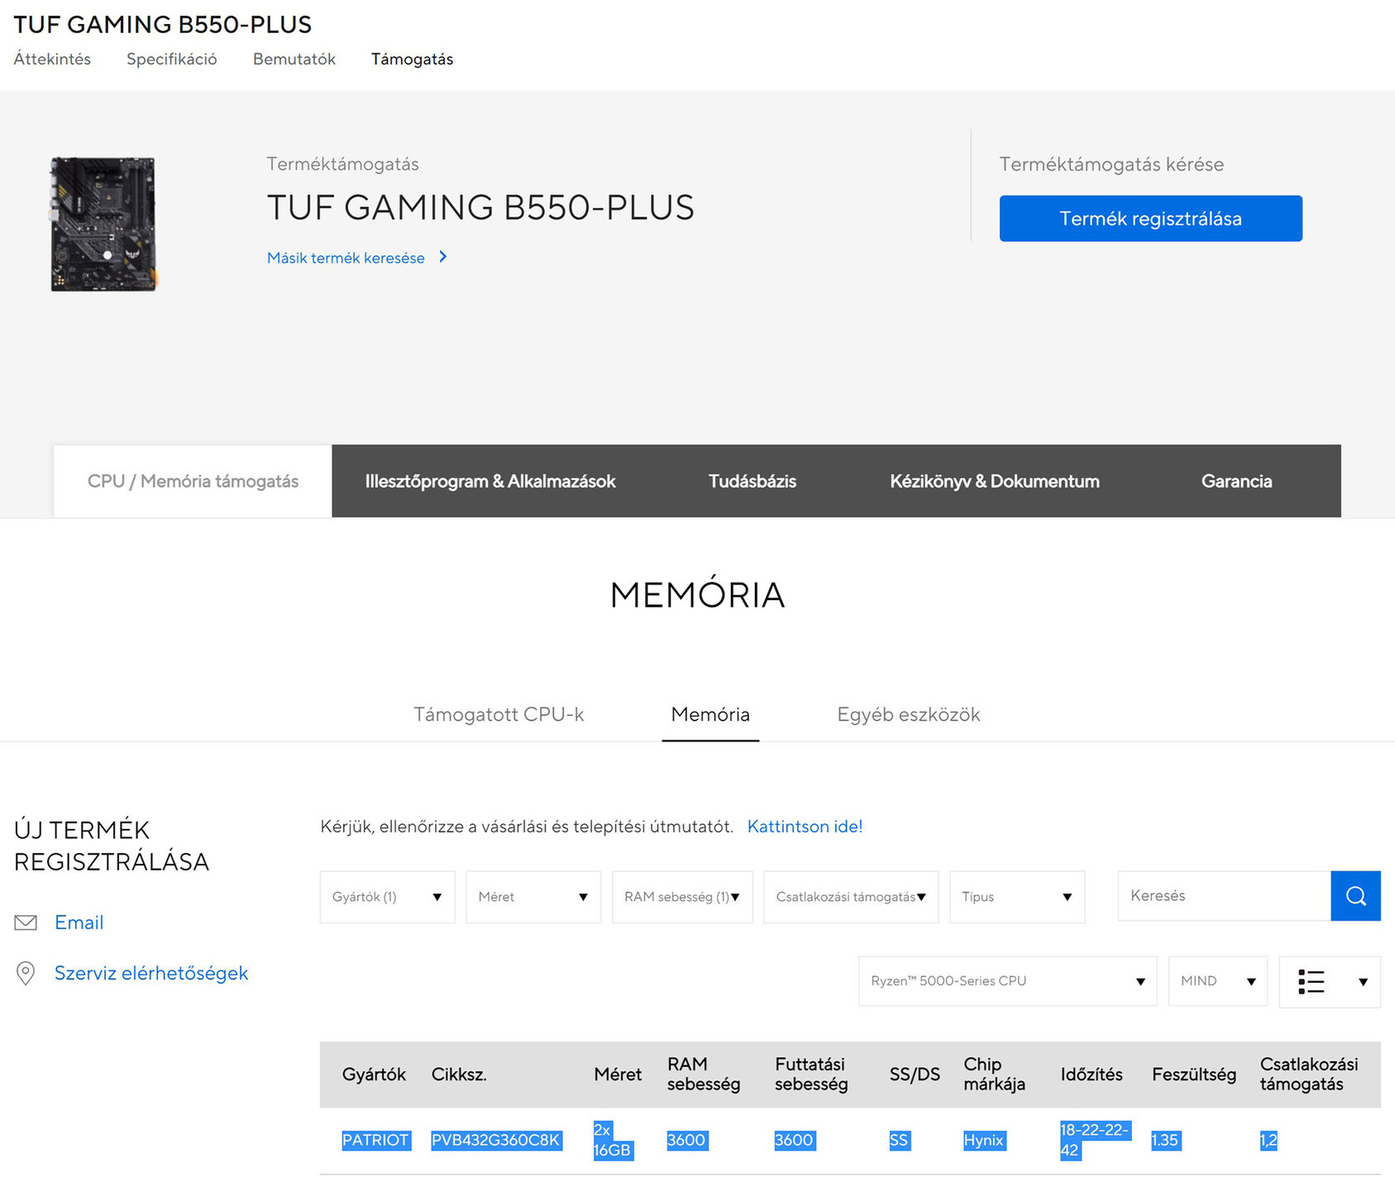
Task: Expand the Típus filter dropdown
Action: (x=1017, y=896)
